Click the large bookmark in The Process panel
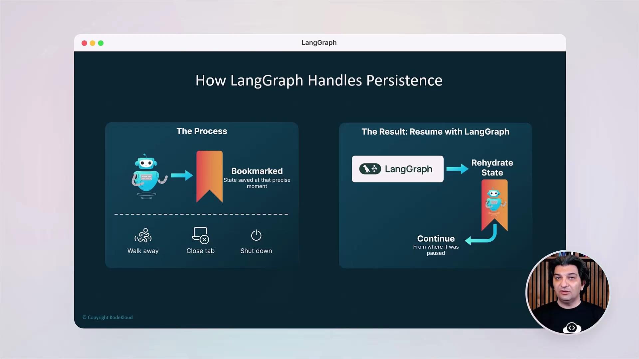This screenshot has width=639, height=359. coord(209,176)
